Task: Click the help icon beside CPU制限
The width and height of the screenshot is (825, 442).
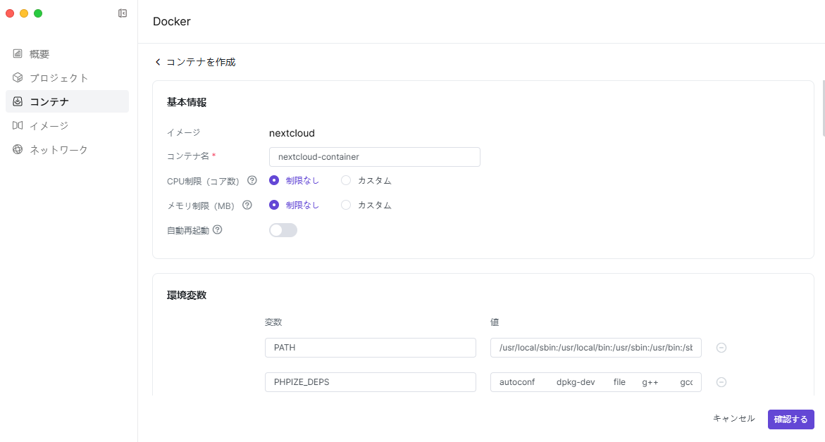Action: coord(252,180)
